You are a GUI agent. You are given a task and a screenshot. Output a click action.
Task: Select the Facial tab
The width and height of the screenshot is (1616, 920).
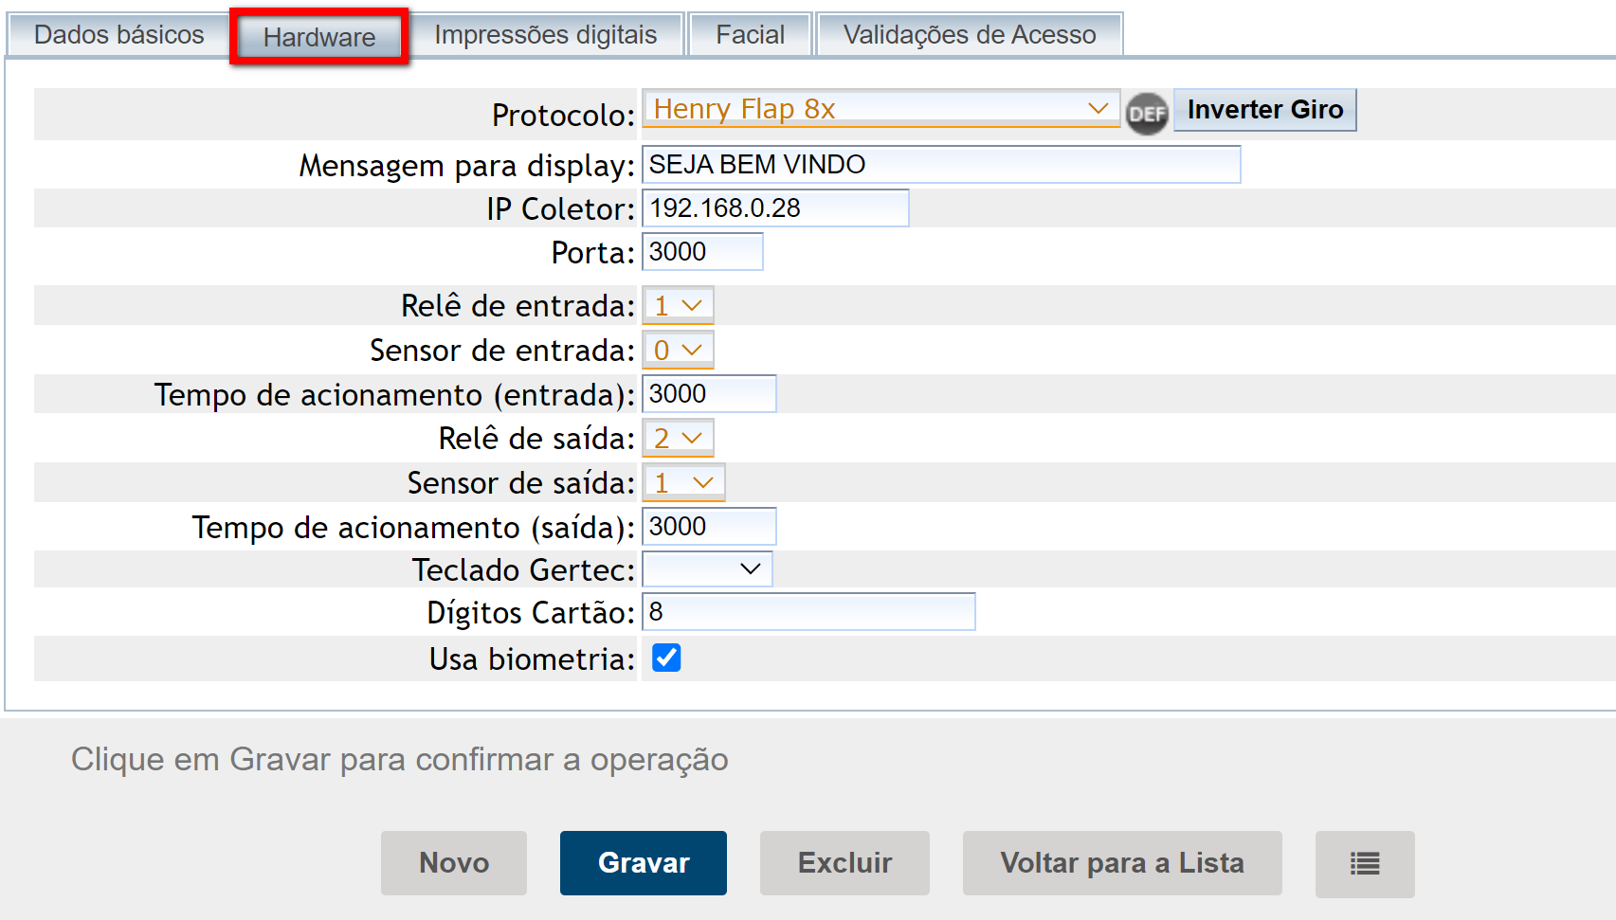click(x=750, y=35)
